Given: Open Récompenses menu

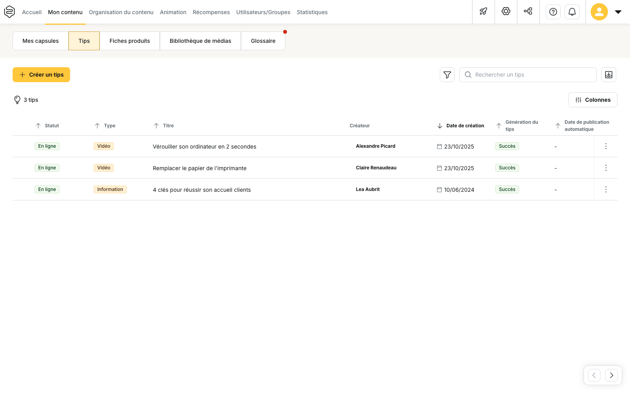Looking at the screenshot, I should point(211,12).
